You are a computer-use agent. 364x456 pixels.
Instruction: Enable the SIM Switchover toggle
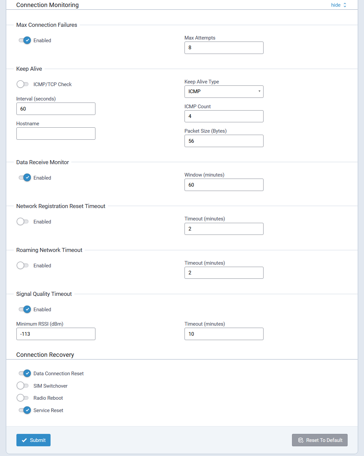[x=22, y=386]
